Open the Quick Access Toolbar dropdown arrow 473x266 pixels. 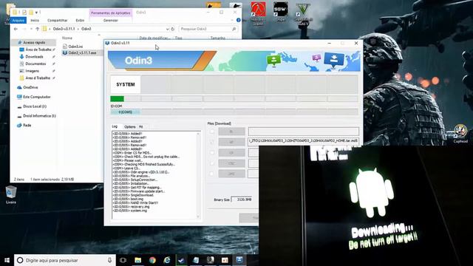pos(36,13)
